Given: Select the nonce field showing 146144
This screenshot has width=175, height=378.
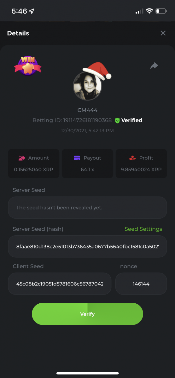Looking at the screenshot, I should click(141, 283).
